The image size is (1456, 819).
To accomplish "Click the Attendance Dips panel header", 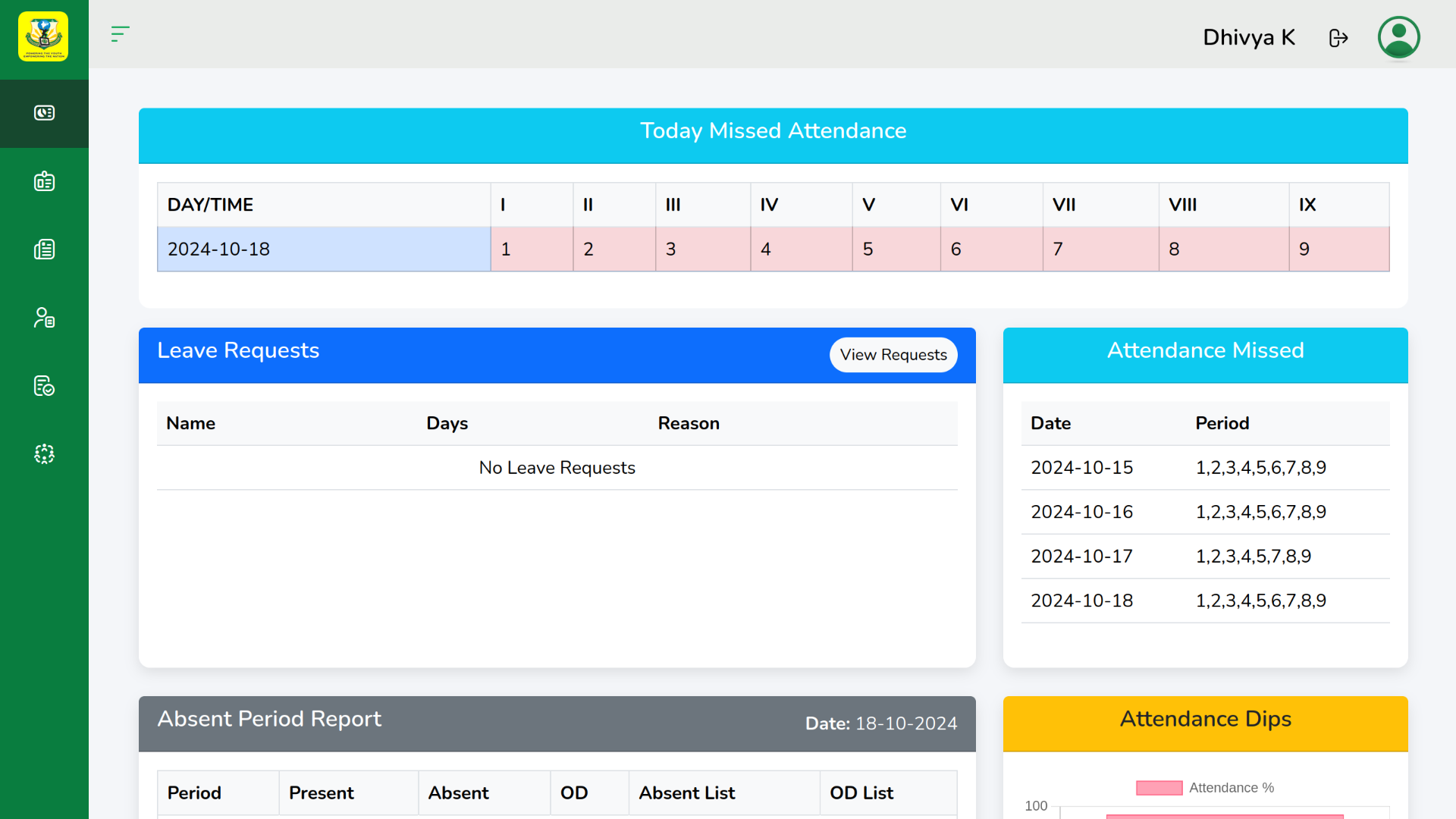I will click(x=1205, y=719).
